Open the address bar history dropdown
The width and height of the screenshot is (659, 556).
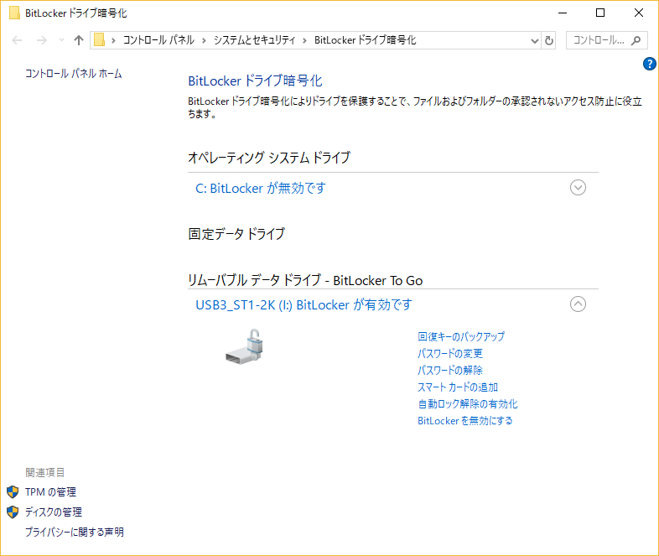(x=534, y=41)
